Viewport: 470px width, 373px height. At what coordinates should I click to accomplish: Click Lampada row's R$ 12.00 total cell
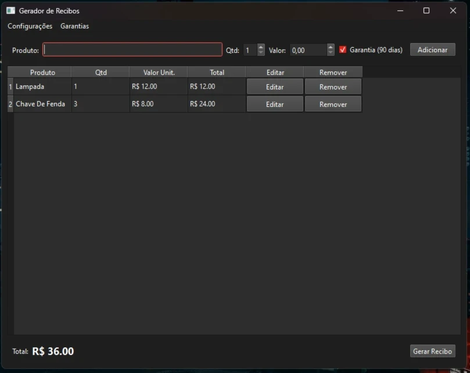(217, 87)
